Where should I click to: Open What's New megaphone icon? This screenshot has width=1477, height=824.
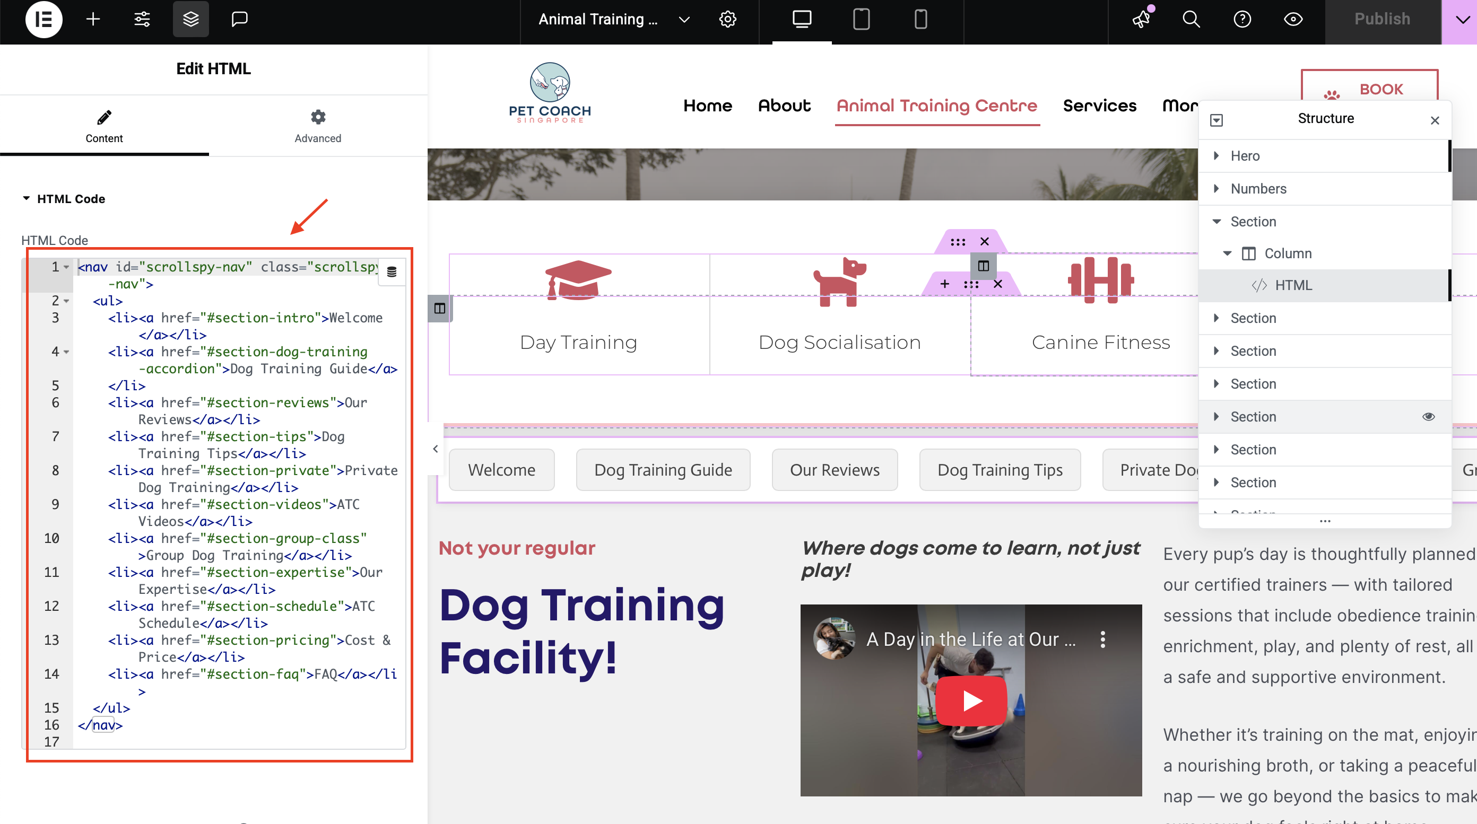(1142, 19)
